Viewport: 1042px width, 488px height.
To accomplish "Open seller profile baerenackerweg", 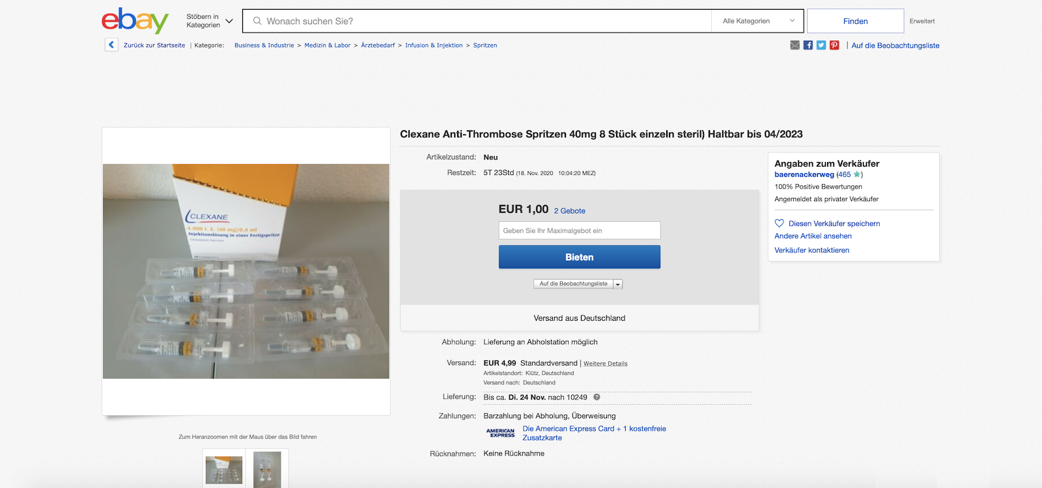I will coord(804,174).
